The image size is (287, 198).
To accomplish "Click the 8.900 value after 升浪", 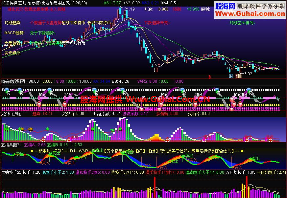I will (x=163, y=9).
